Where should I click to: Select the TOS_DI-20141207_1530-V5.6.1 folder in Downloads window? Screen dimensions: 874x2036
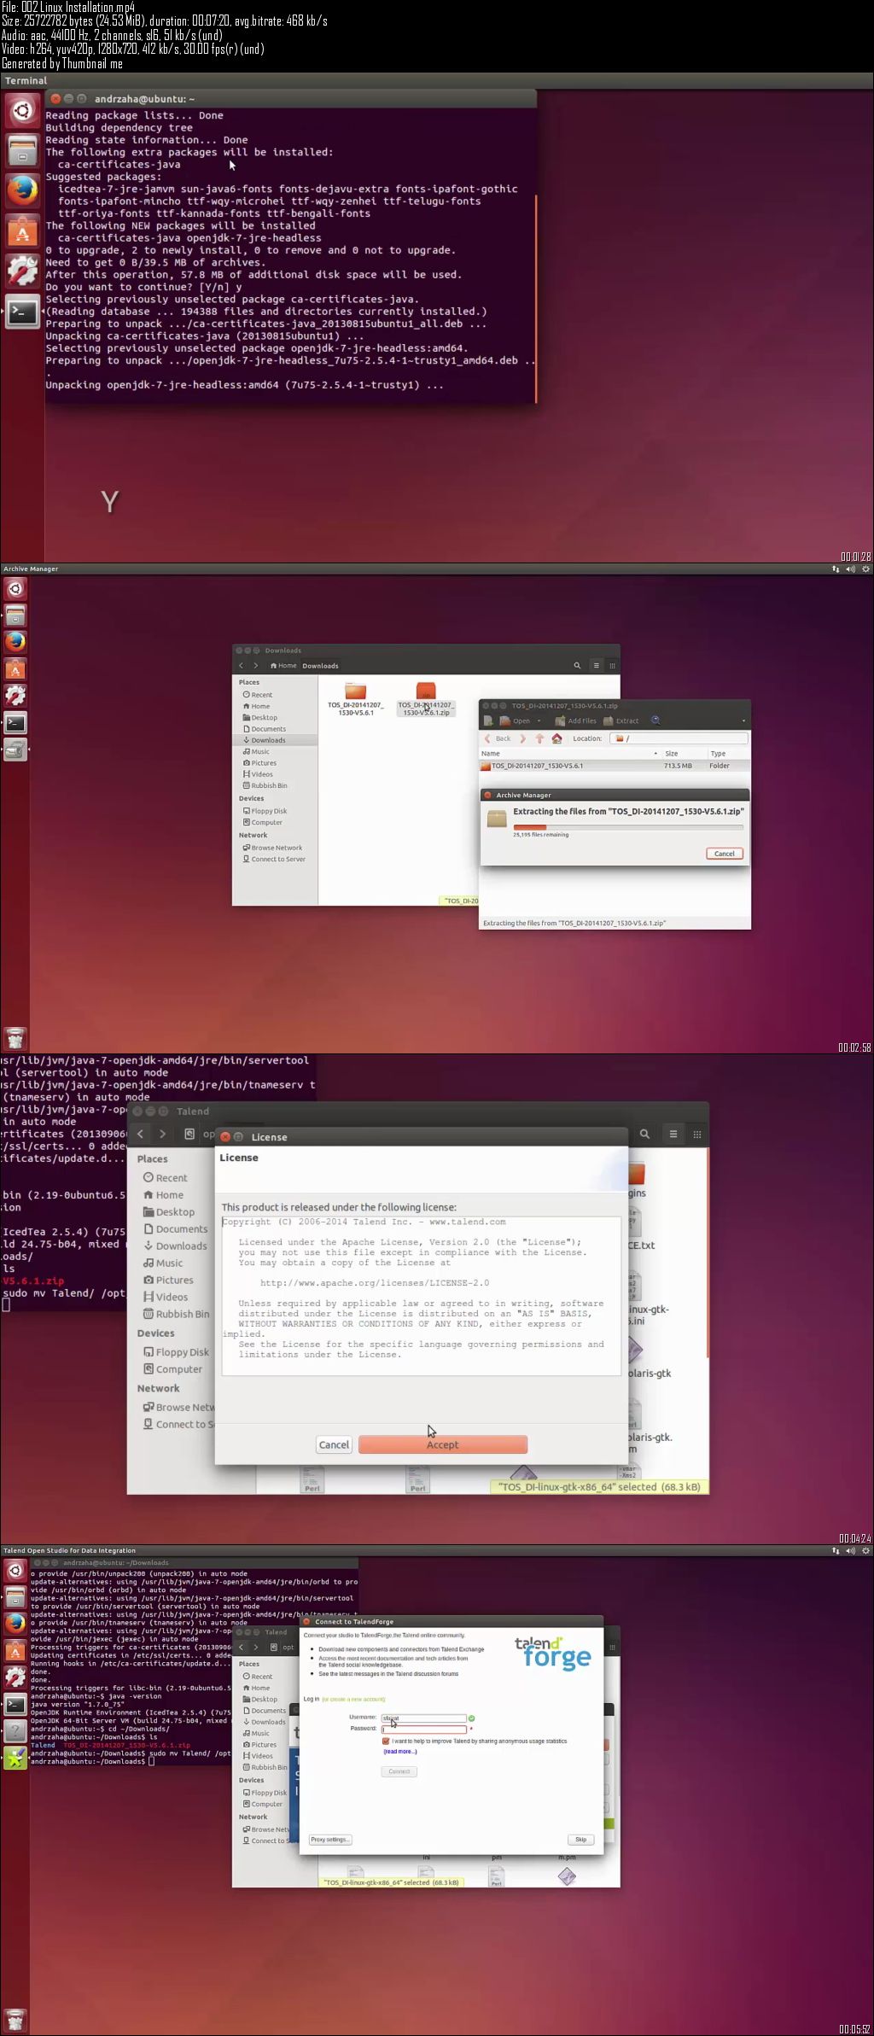coord(355,699)
